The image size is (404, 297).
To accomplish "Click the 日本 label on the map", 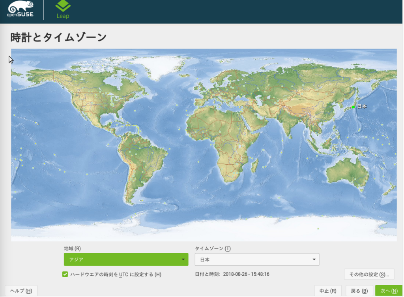I will point(362,106).
